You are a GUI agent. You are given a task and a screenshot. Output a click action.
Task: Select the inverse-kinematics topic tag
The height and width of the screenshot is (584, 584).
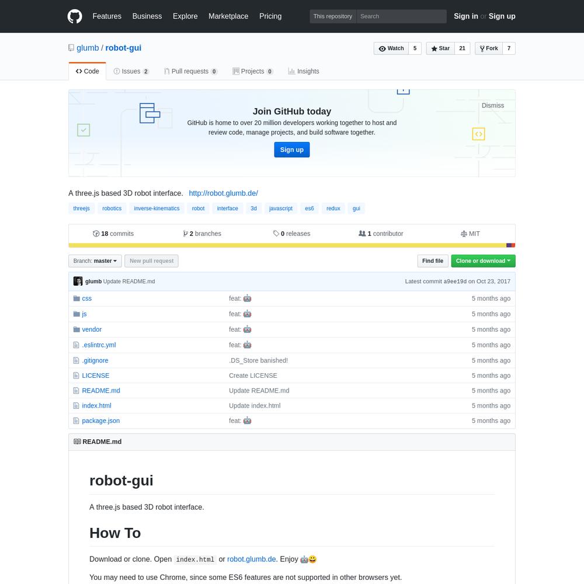(157, 208)
